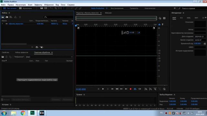
Task: Expand hidden workspaces chevron
Action: point(175,8)
